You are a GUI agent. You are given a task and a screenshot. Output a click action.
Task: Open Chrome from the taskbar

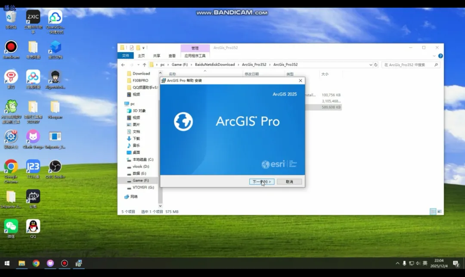pyautogui.click(x=36, y=263)
